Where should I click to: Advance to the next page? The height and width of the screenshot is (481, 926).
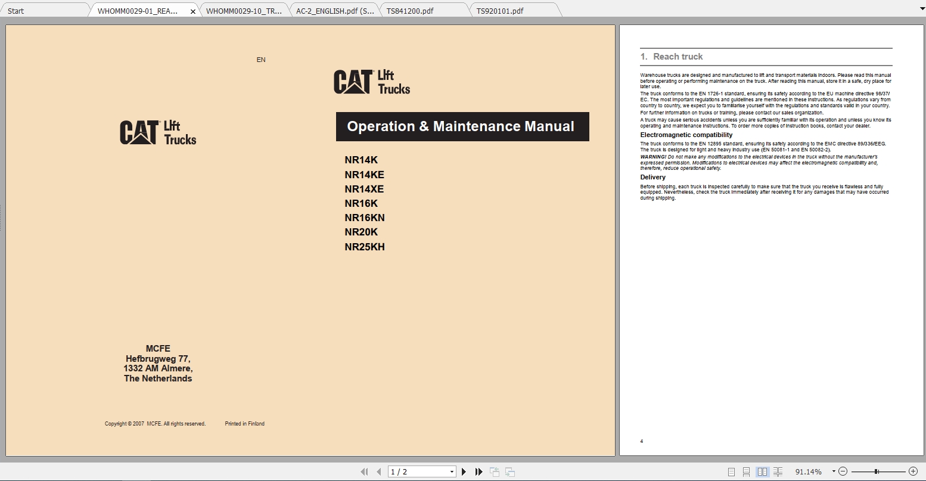click(464, 471)
